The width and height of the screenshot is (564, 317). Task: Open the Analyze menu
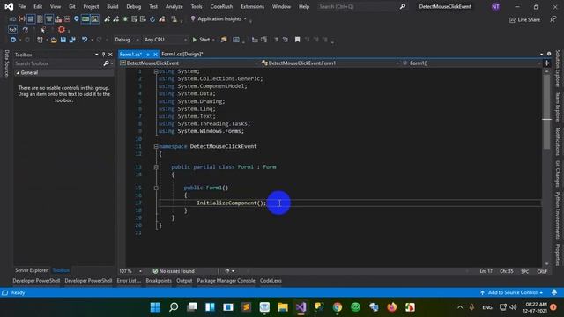tap(174, 6)
